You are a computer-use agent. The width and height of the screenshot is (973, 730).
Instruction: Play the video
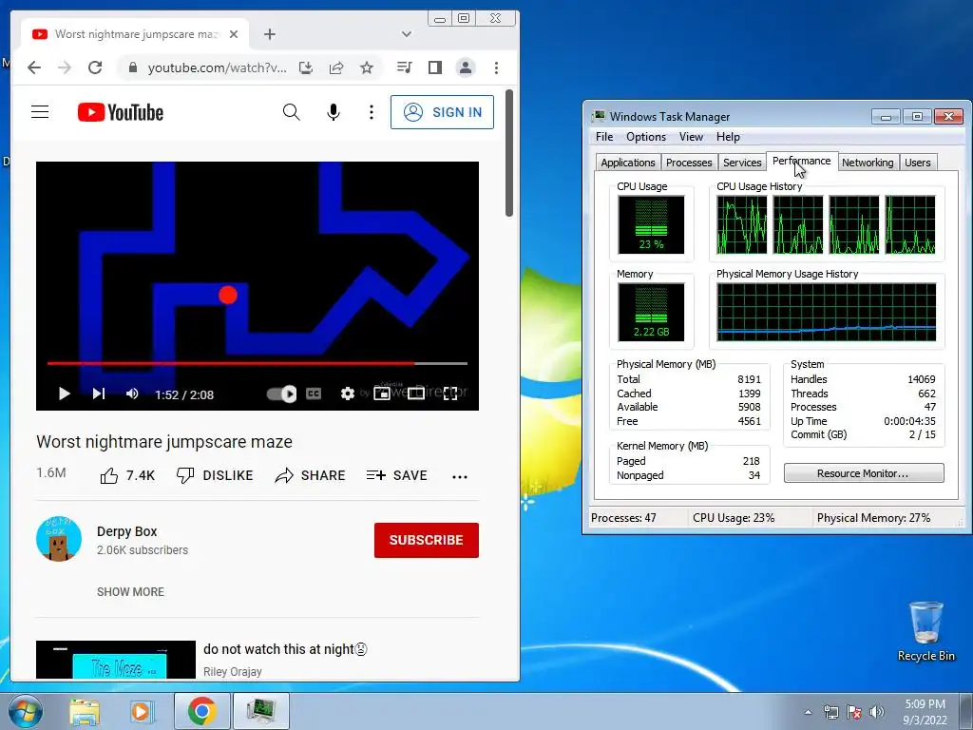[x=64, y=394]
